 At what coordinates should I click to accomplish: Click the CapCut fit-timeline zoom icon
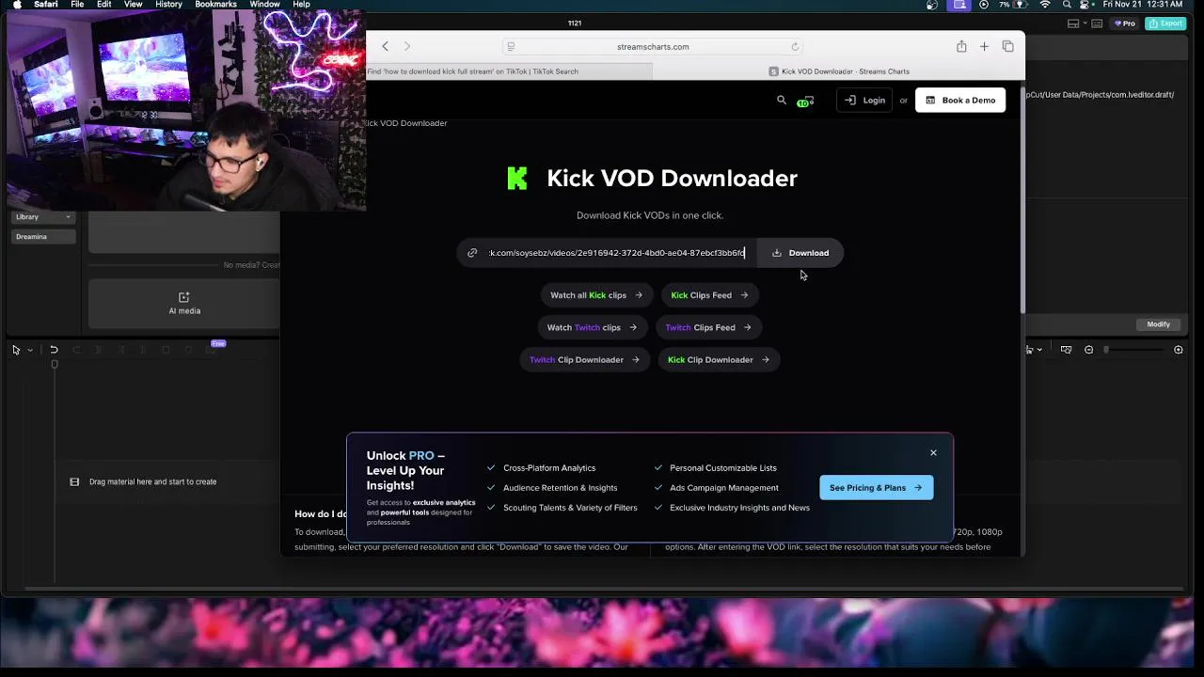click(x=1066, y=350)
